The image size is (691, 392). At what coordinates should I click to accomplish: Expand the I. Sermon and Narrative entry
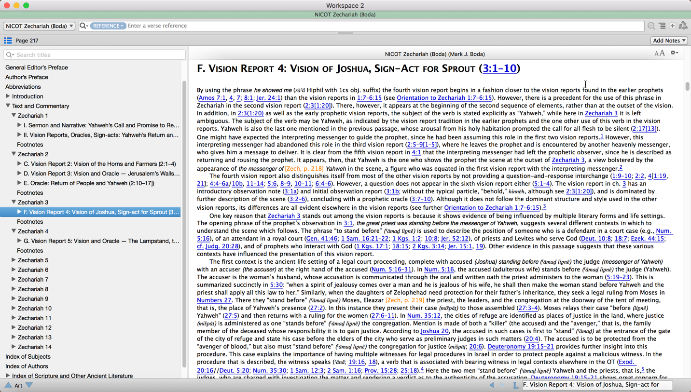point(19,125)
